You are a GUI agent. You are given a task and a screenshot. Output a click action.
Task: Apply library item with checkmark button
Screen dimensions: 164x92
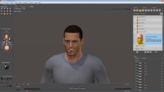pyautogui.click(x=137, y=52)
